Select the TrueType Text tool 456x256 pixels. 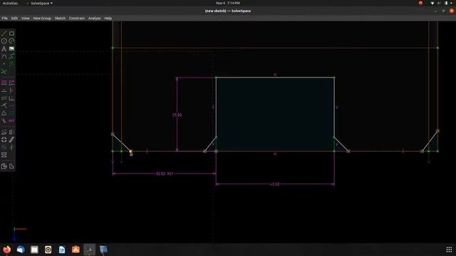pos(4,49)
